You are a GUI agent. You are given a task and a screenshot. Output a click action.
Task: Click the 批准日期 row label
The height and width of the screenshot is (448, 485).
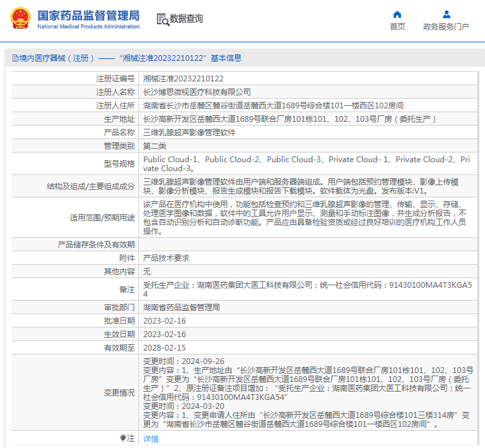click(x=119, y=321)
